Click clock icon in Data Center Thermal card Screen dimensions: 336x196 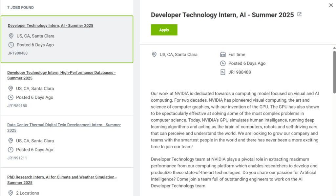pos(10,150)
